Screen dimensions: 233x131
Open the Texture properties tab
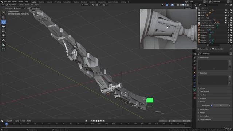(194, 98)
